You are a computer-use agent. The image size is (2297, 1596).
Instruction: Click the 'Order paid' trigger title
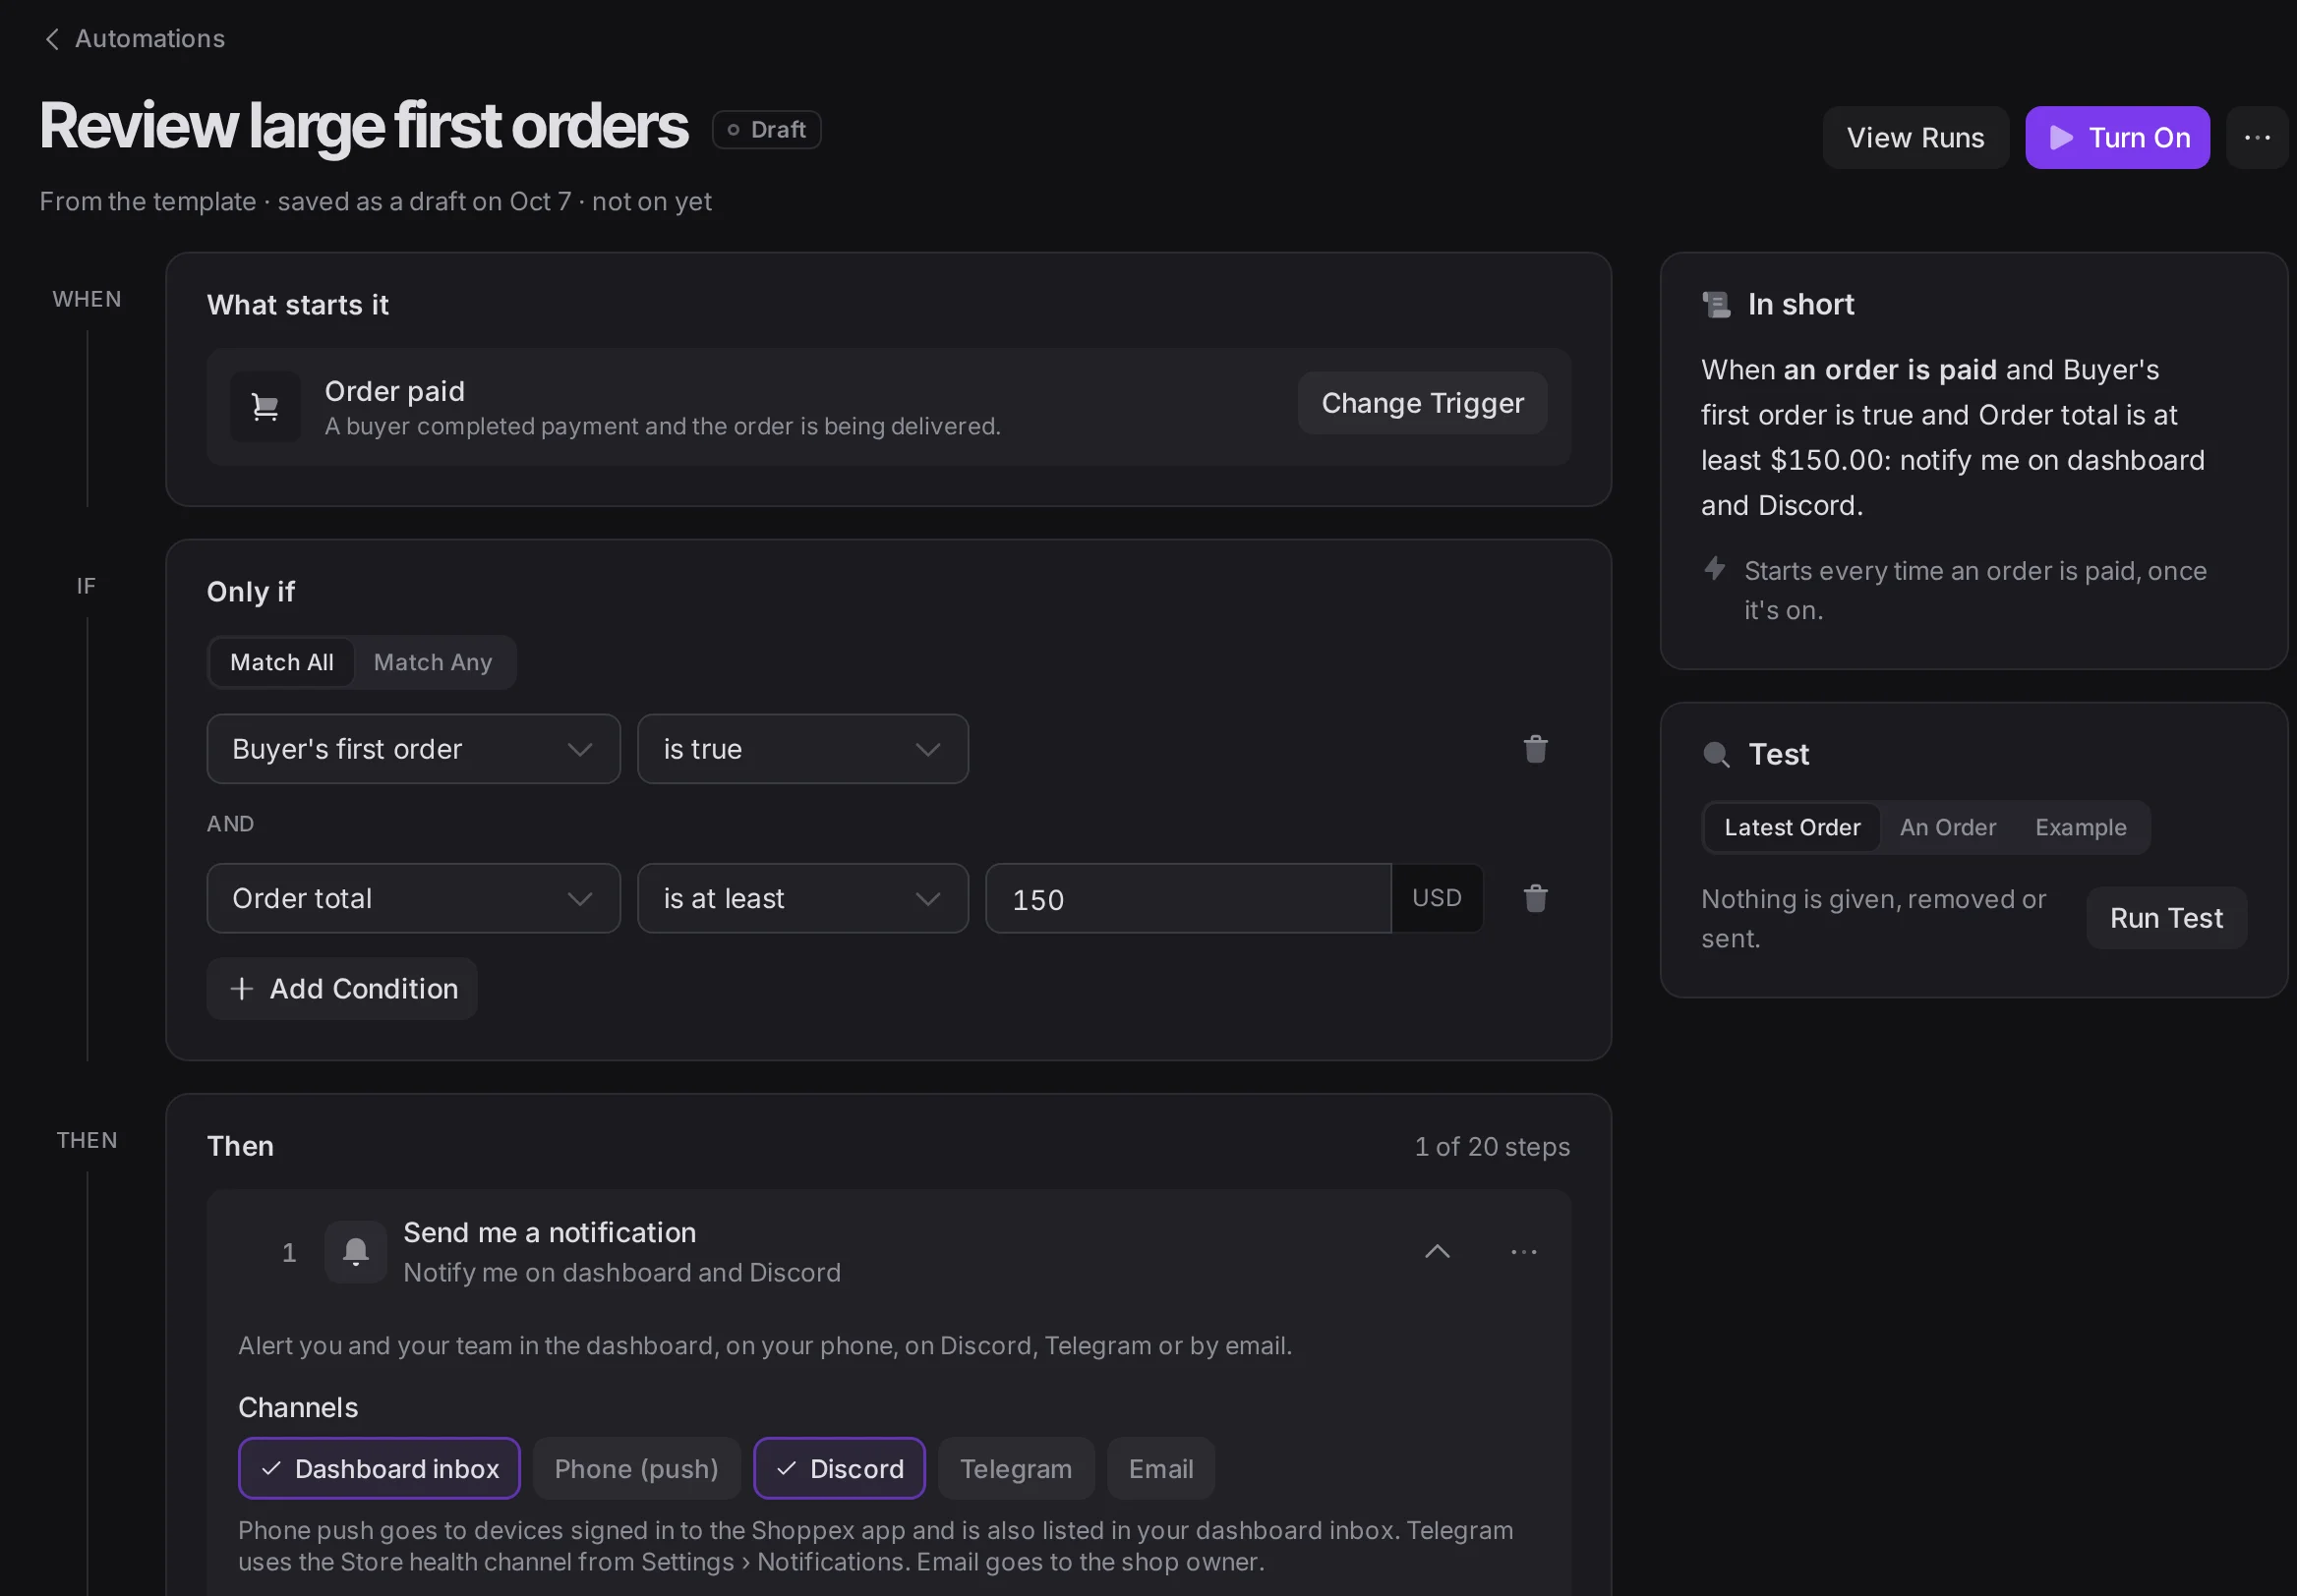point(394,391)
